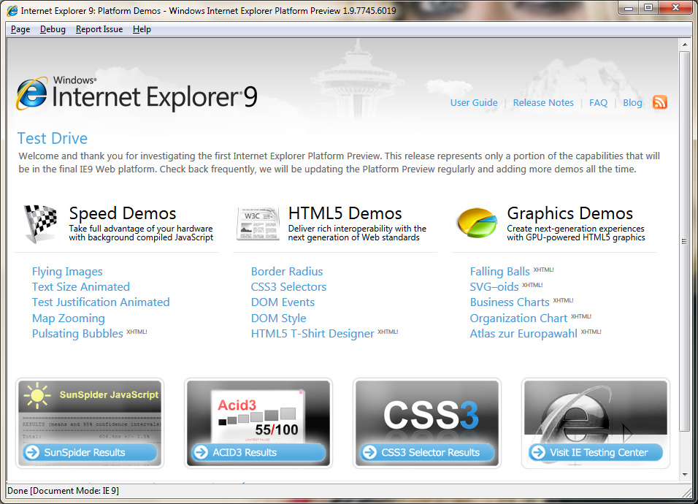This screenshot has height=504, width=698.
Task: Open the SVG-oids demo
Action: tap(494, 287)
